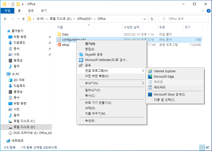Open the 공유 ribbon tab
The image size is (212, 151).
click(31, 11)
